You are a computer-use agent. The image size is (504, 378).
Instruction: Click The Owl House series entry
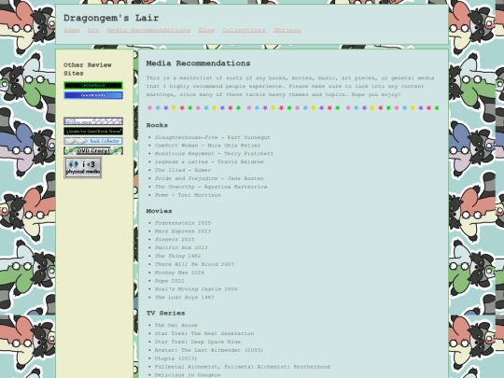[x=176, y=326]
